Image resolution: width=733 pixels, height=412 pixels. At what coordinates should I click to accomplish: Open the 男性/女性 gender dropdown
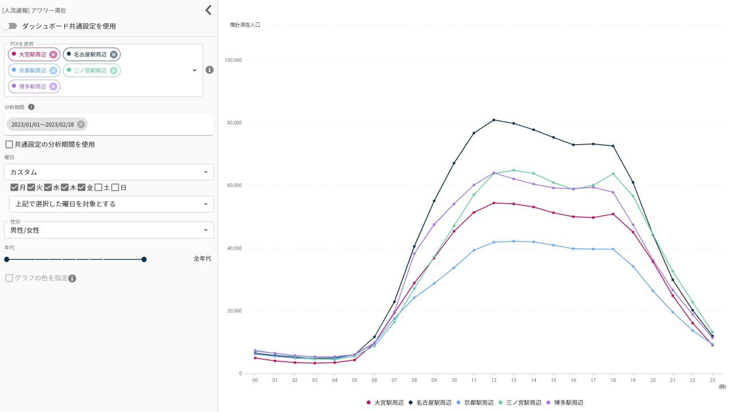[109, 230]
